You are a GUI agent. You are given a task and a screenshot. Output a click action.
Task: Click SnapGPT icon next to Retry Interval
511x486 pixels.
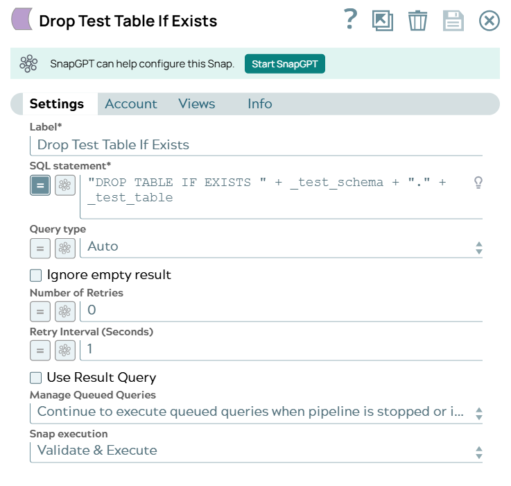tap(65, 351)
